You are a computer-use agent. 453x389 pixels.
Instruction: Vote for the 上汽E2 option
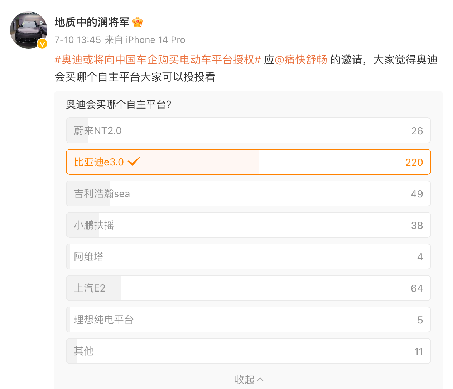(x=249, y=288)
